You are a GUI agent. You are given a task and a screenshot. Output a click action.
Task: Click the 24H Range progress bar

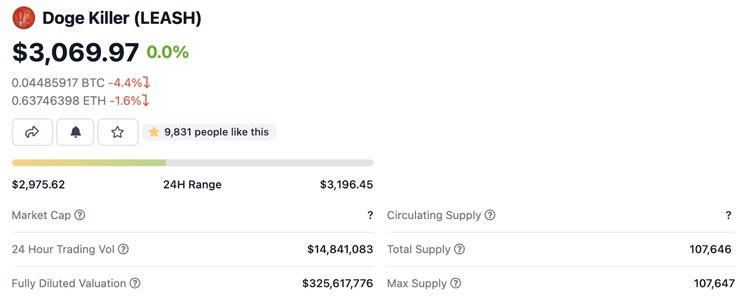(x=193, y=163)
